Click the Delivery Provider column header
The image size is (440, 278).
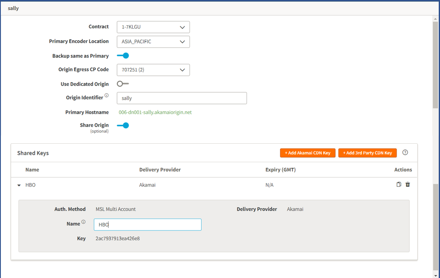click(160, 170)
